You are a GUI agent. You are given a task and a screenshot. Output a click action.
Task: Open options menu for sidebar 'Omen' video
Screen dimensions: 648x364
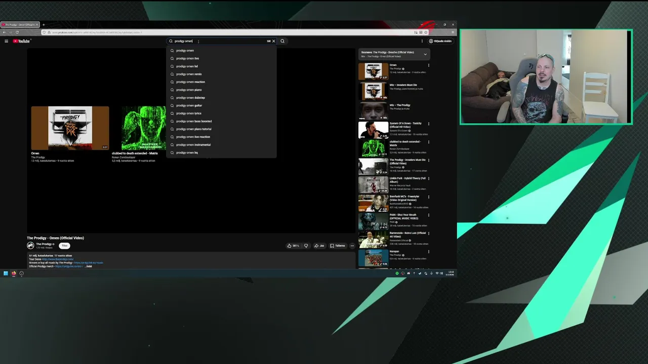click(x=429, y=65)
